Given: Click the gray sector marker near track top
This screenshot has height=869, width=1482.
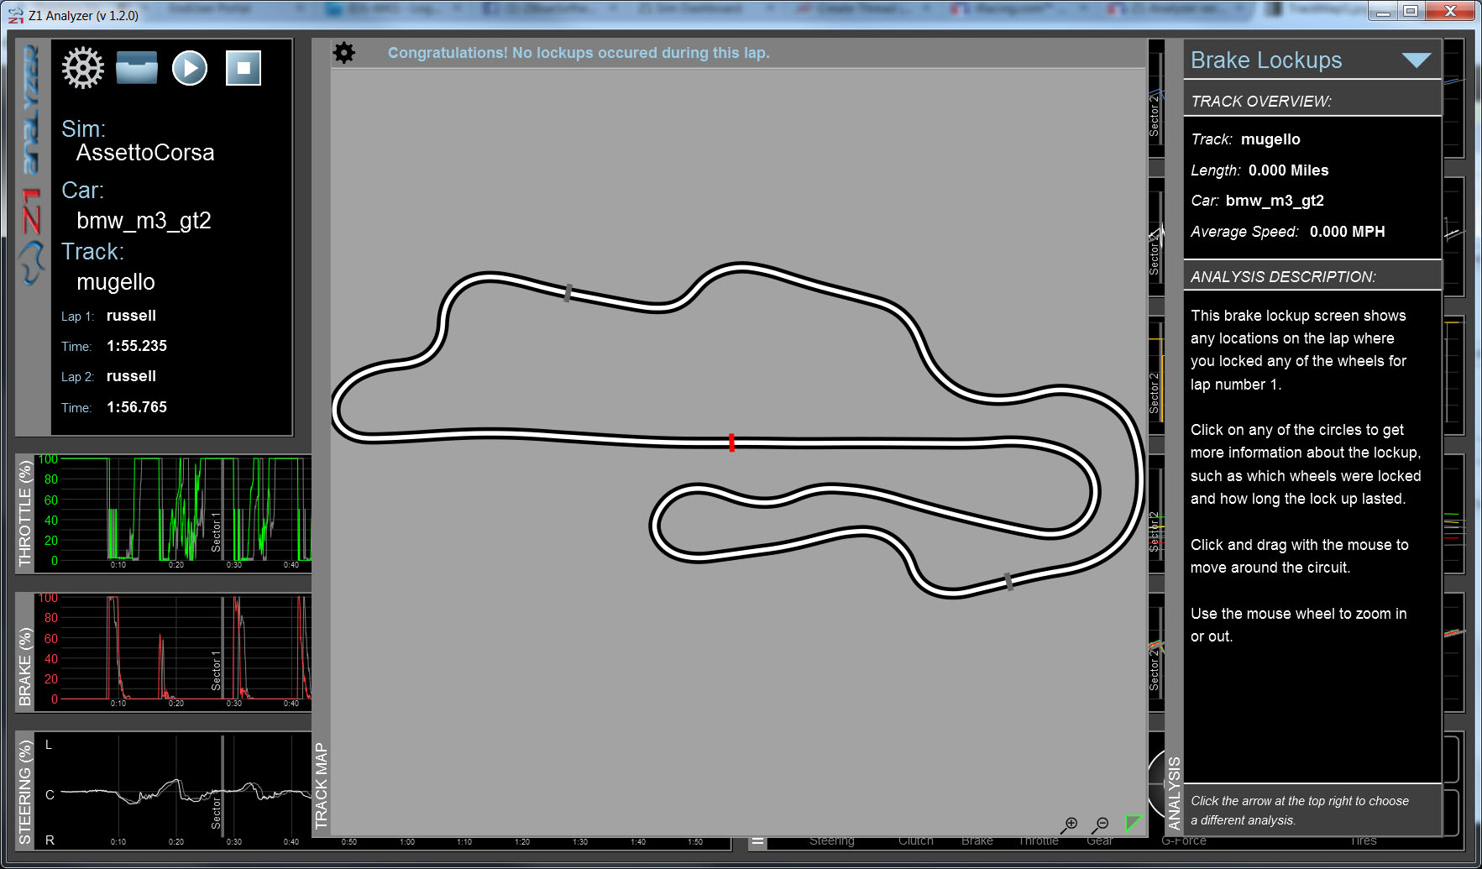Looking at the screenshot, I should point(568,293).
